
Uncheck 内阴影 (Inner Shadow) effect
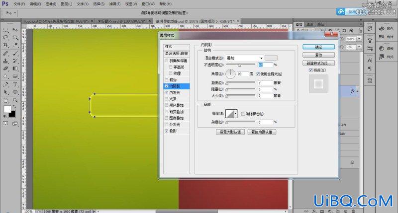click(x=167, y=86)
